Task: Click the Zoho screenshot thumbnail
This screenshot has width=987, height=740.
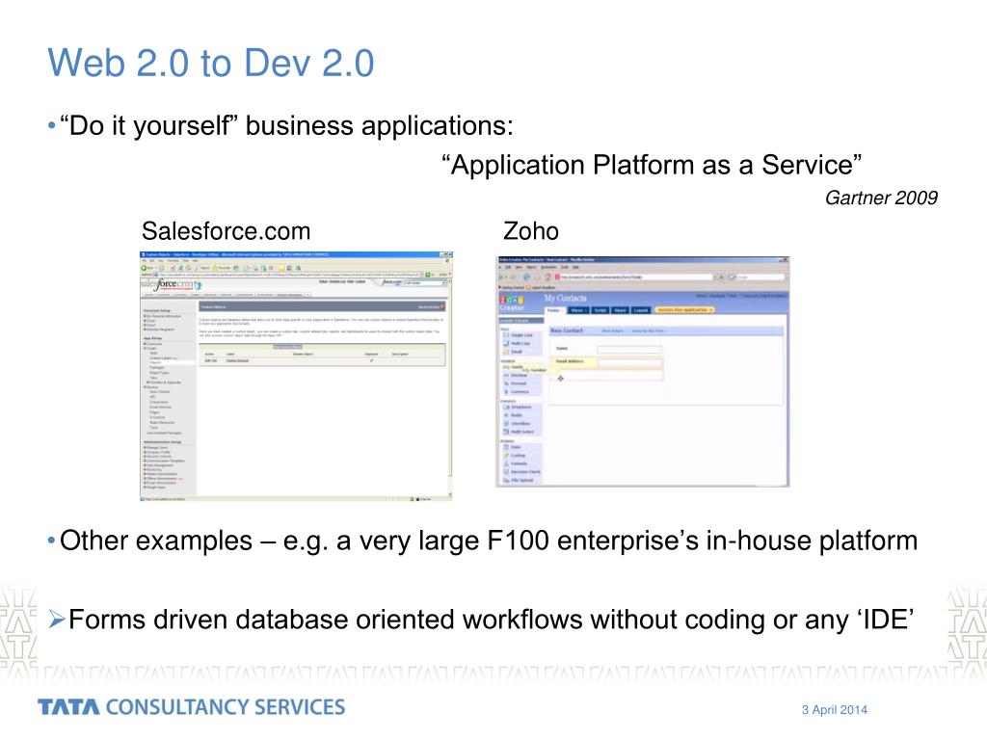Action: point(643,371)
